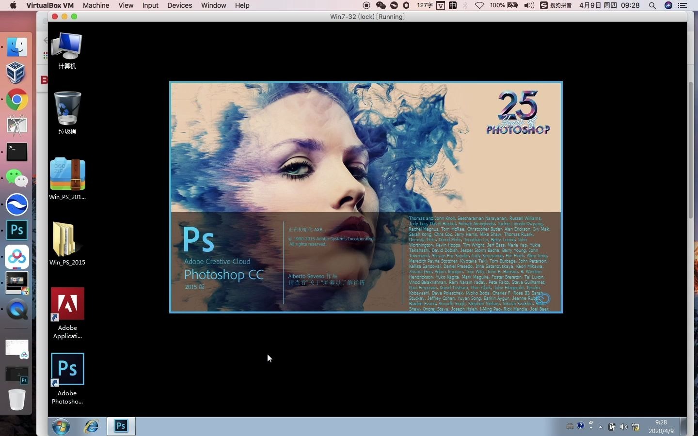Open the Help menu

pos(242,5)
